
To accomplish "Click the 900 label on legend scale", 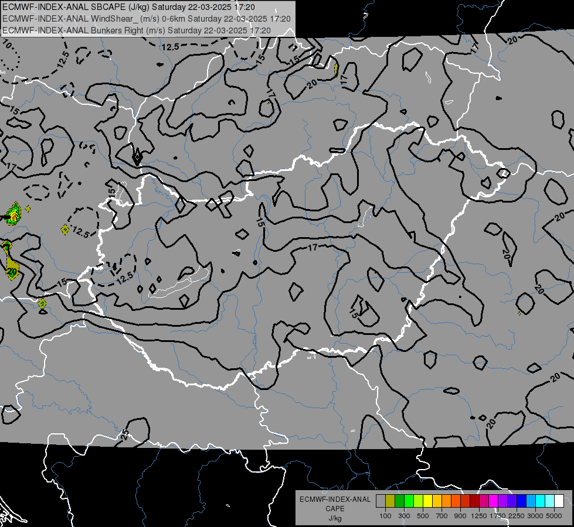I will (x=460, y=516).
